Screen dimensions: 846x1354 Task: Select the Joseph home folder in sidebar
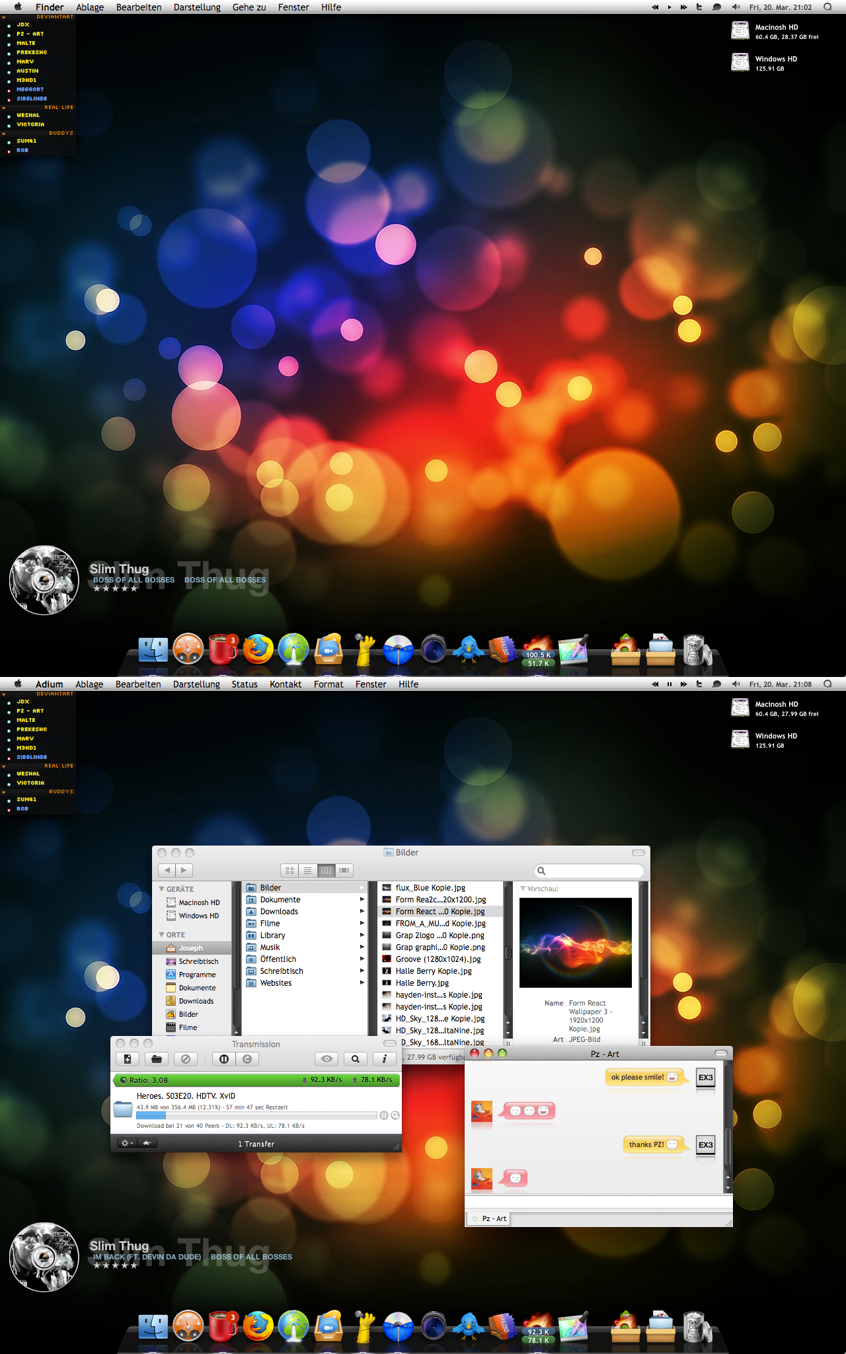coord(192,948)
